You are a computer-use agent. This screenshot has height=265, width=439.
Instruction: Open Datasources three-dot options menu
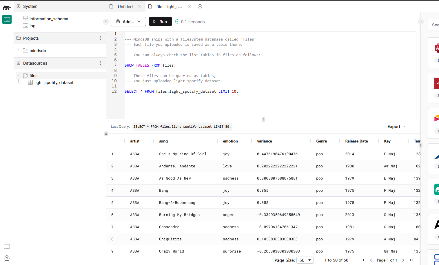(101, 63)
